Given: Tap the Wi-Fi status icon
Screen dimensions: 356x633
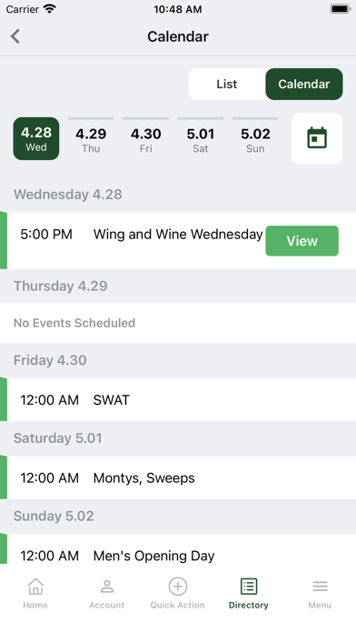Looking at the screenshot, I should coord(50,9).
